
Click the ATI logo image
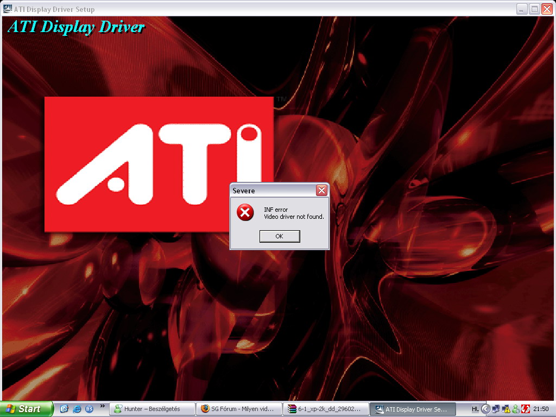(159, 164)
